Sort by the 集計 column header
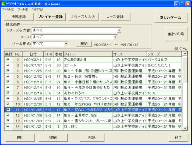Screen dimensions: 192x145 9,54
